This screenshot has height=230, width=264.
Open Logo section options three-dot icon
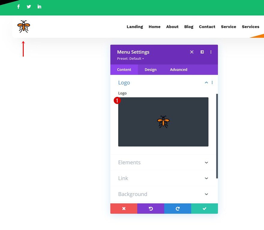tap(212, 83)
